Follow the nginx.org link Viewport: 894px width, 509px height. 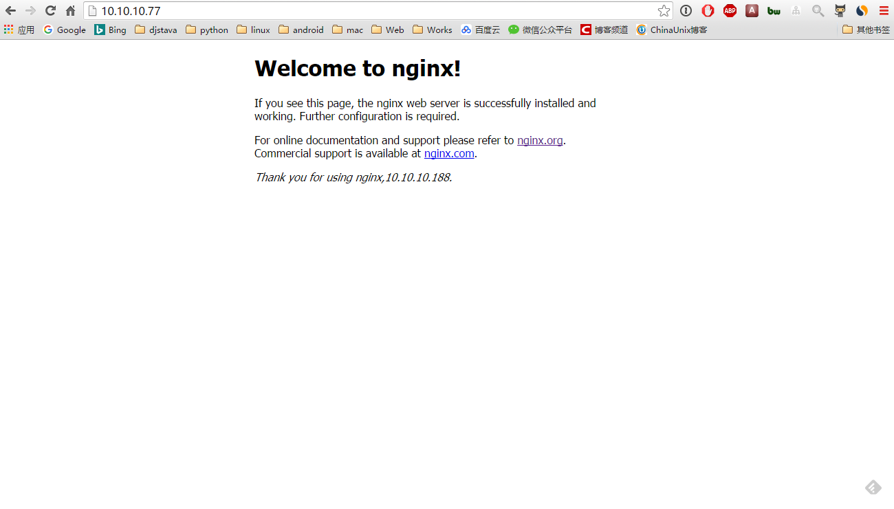(540, 140)
